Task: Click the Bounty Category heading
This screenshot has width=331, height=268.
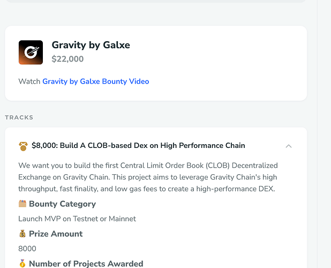Action: click(62, 204)
